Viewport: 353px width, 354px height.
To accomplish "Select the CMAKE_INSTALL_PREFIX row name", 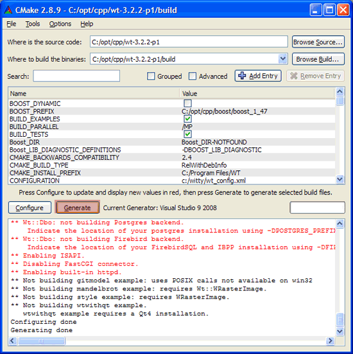I will tap(45, 173).
